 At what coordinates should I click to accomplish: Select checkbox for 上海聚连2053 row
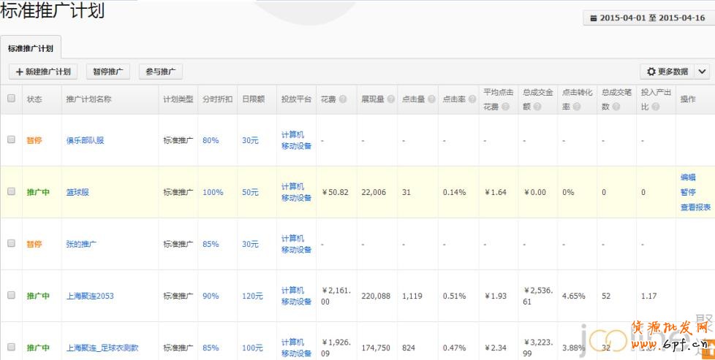click(x=11, y=296)
